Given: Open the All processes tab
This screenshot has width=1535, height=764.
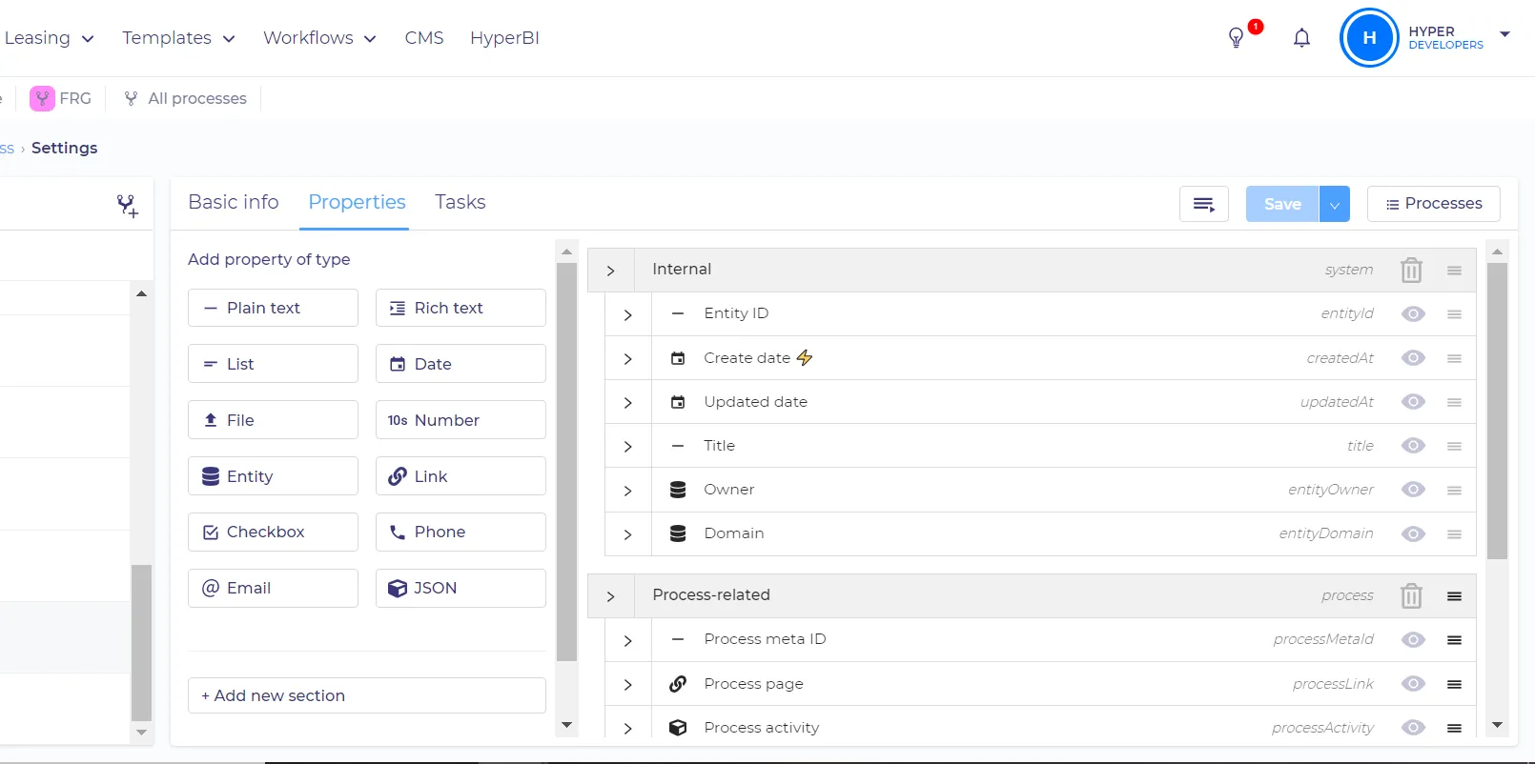Looking at the screenshot, I should (x=186, y=98).
